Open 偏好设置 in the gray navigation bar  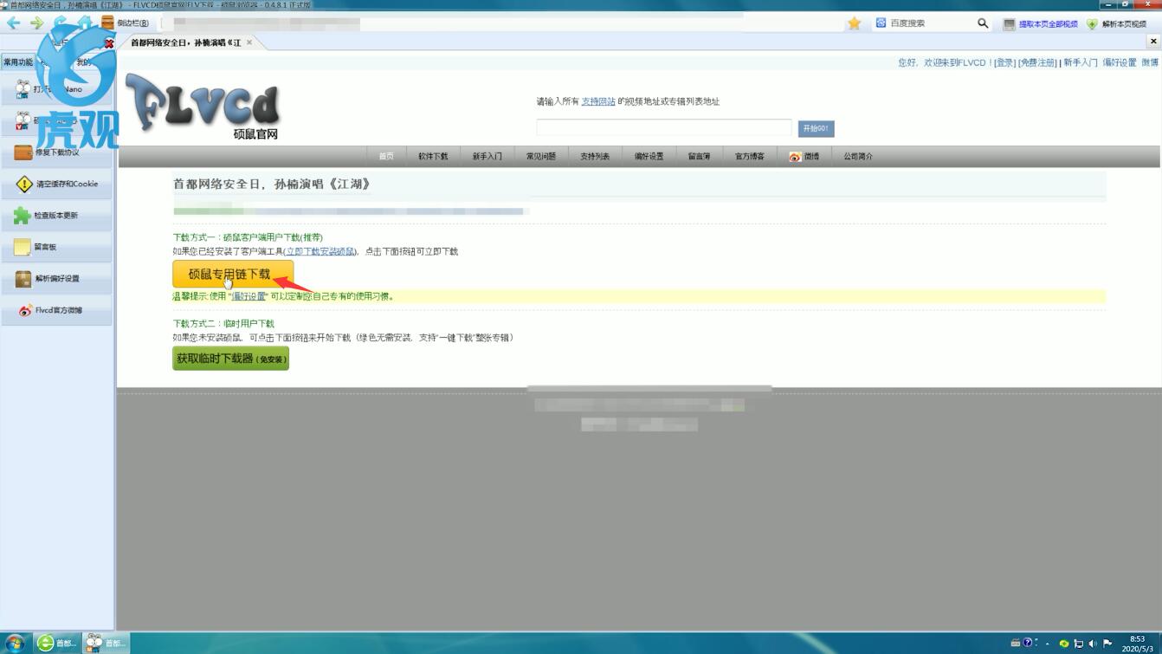point(649,157)
